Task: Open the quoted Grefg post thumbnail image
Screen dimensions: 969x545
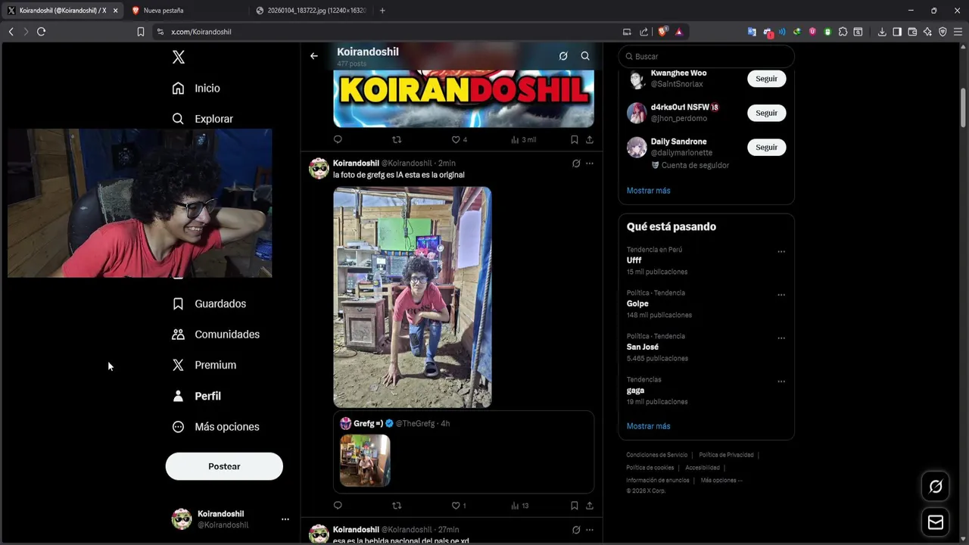Action: coord(365,460)
